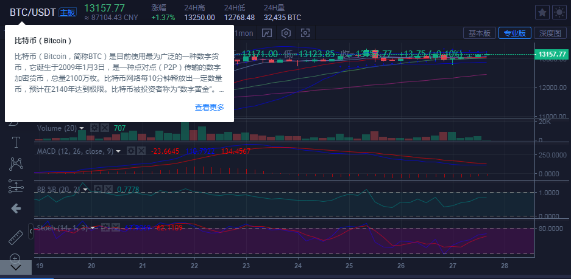The height and width of the screenshot is (279, 571).
Task: Add BTC/USDT to favorites with the star icon
Action: [x=542, y=12]
